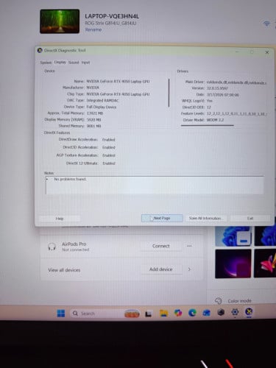Click the Search highlight image in taskbar
Screen dimensions: 276x368
pos(132,314)
